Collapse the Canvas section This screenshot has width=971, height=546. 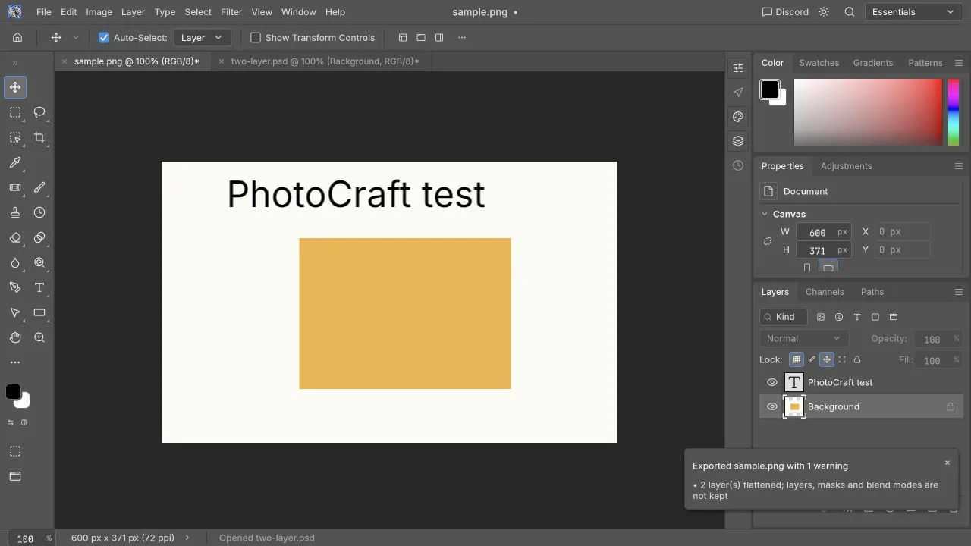click(x=765, y=214)
